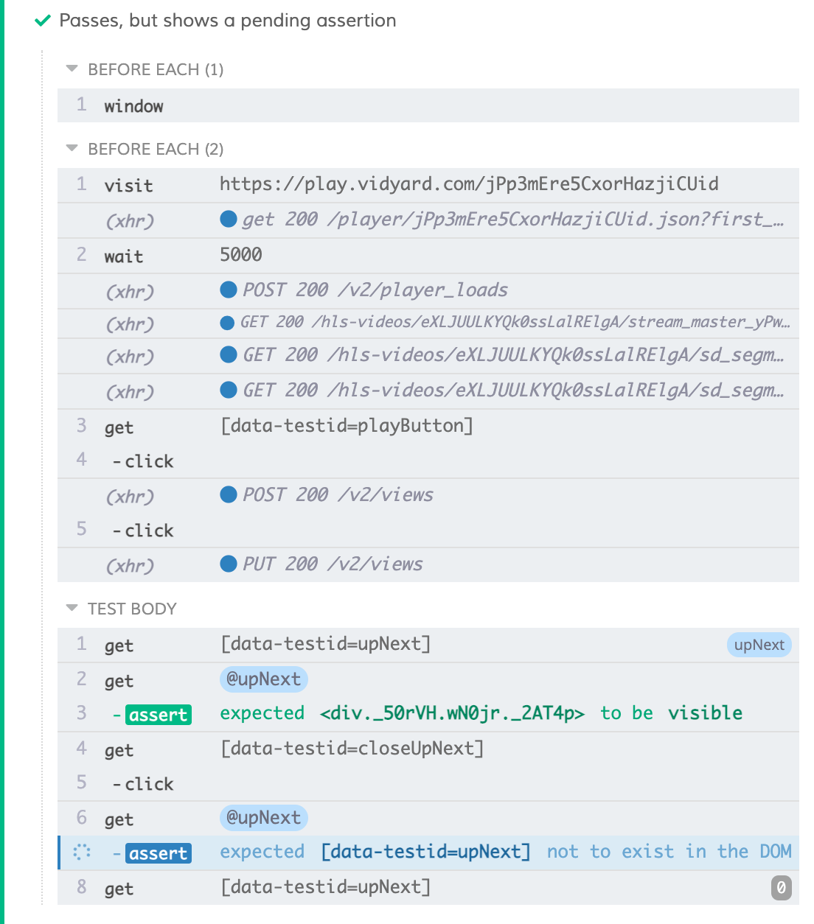Open the GET stream_master hls-videos request
This screenshot has width=814, height=924.
click(428, 323)
